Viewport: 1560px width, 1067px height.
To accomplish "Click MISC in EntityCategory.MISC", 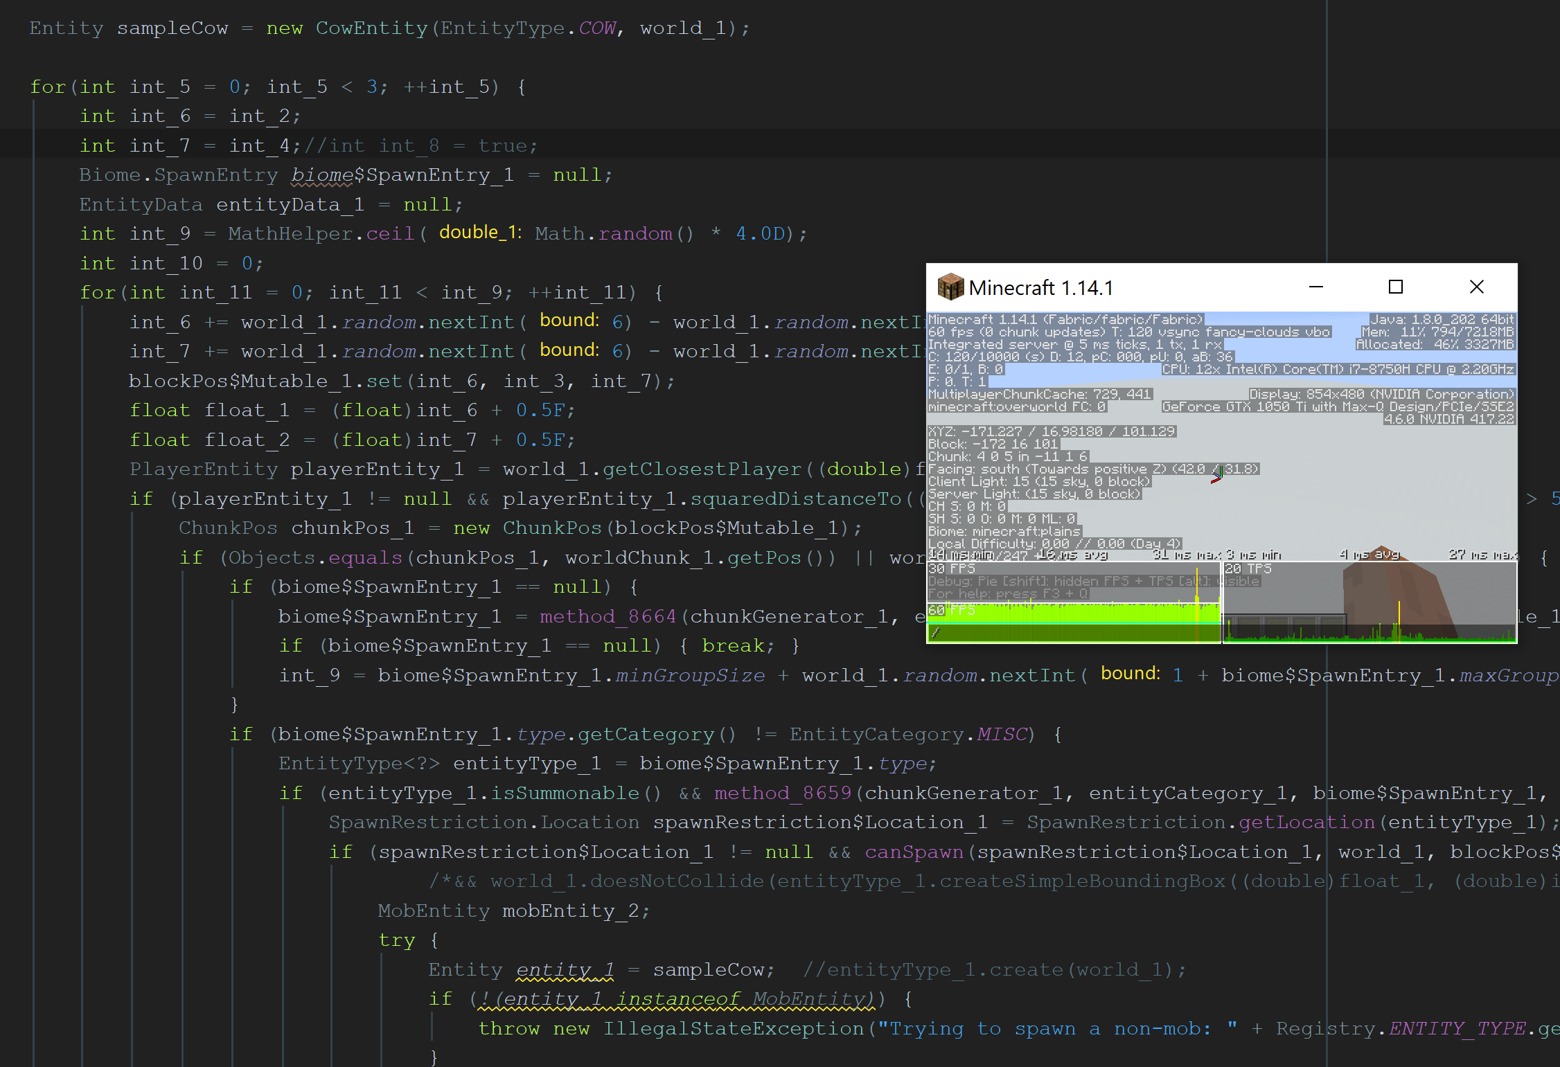I will [1002, 734].
